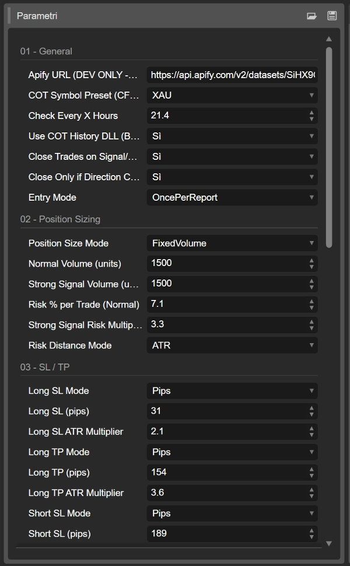This screenshot has width=350, height=566.
Task: Click the Long SL ATR Multiplier field
Action: click(x=228, y=431)
